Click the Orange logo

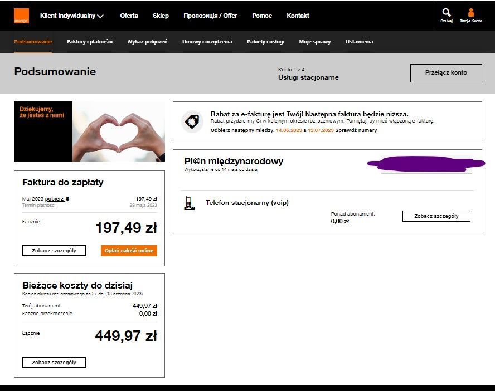tap(21, 16)
